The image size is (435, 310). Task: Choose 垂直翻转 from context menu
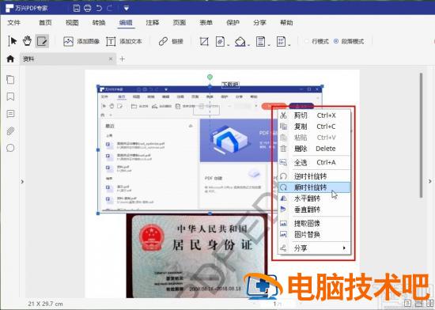(314, 210)
